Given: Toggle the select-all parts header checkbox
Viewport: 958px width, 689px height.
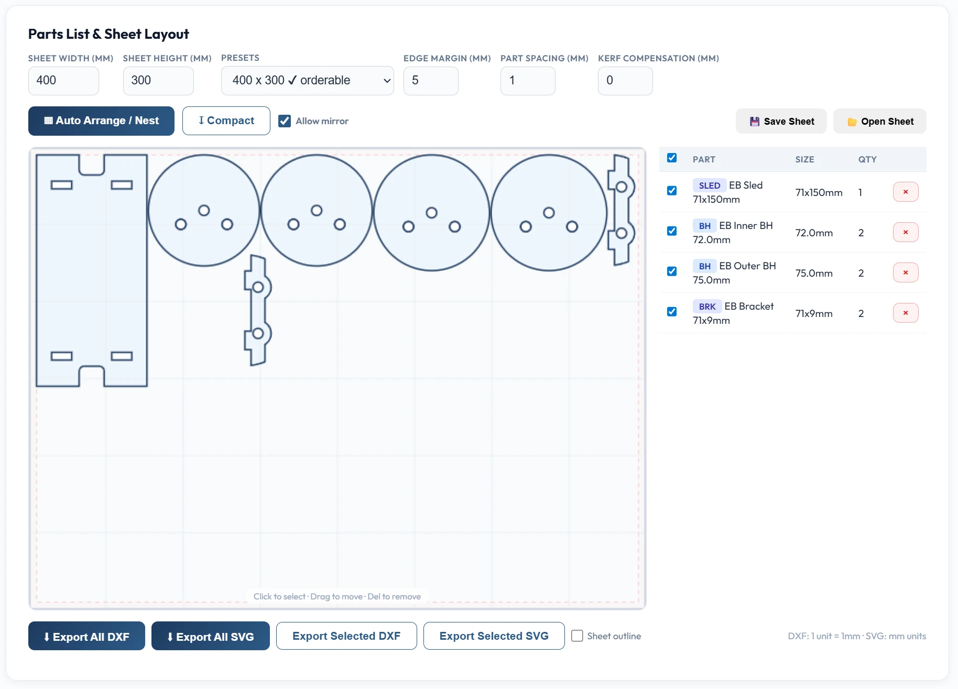Looking at the screenshot, I should coord(672,158).
